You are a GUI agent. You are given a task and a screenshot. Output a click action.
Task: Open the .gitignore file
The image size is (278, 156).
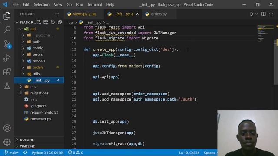[x=39, y=106]
